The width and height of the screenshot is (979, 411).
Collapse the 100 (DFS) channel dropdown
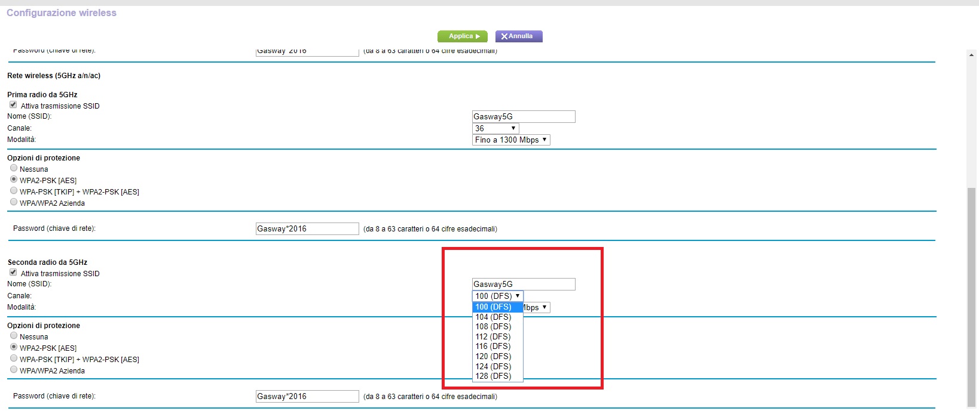497,296
